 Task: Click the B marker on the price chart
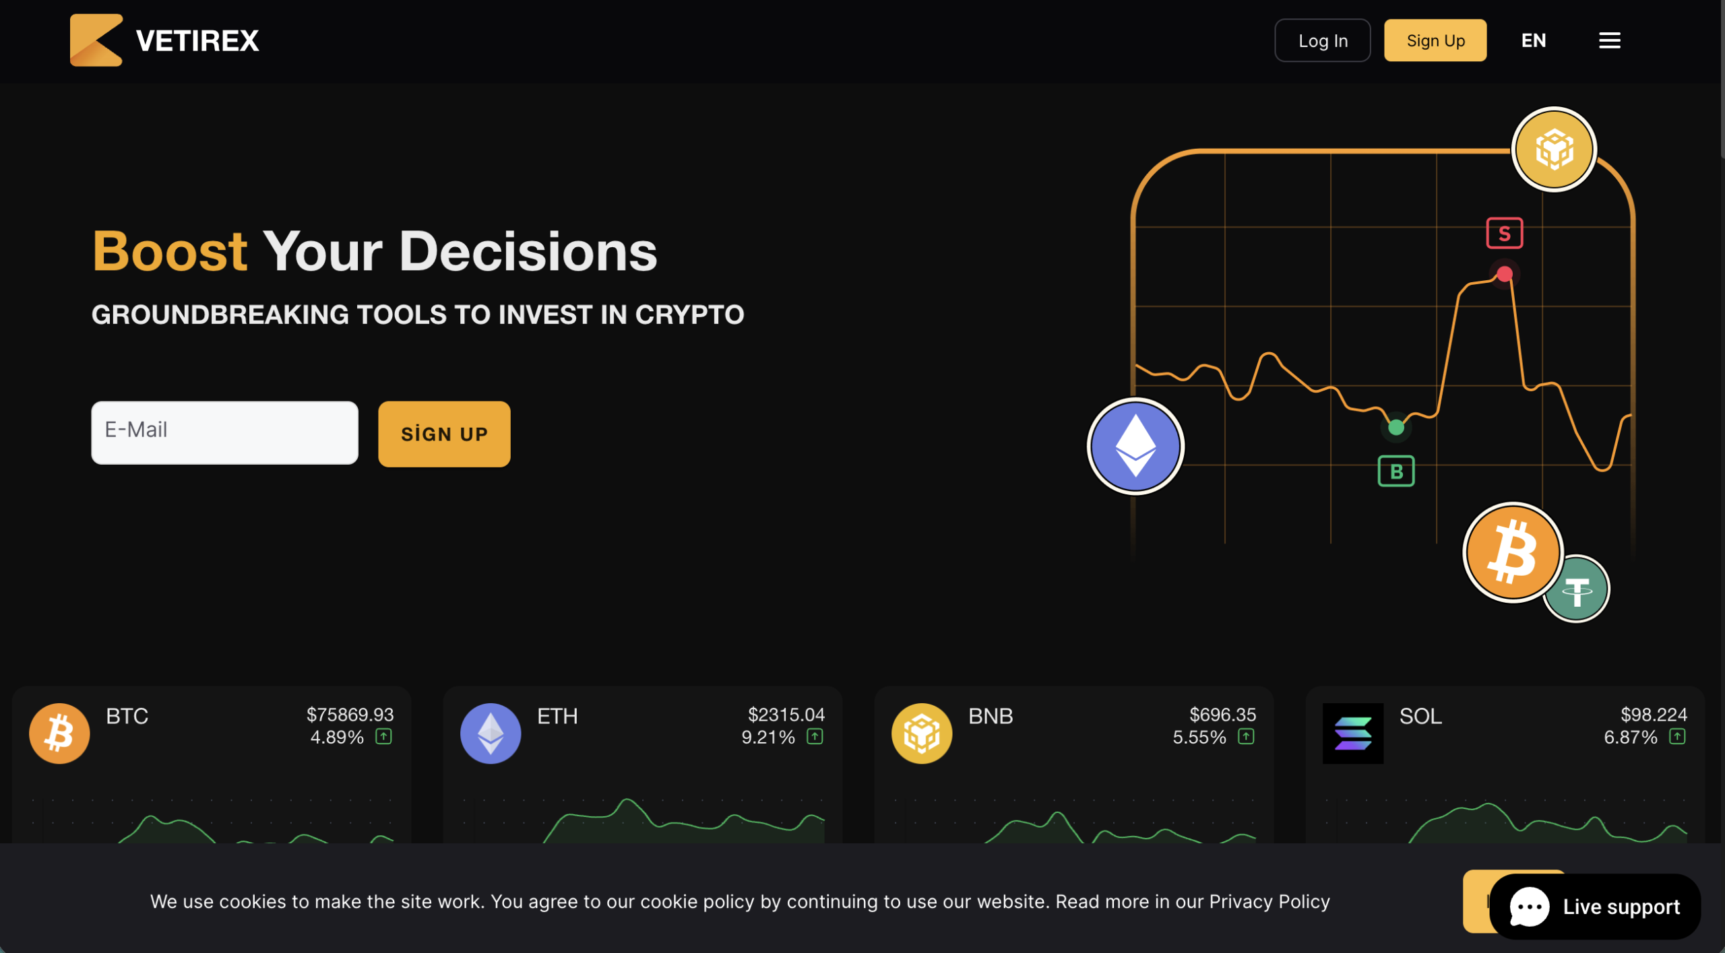(1396, 471)
